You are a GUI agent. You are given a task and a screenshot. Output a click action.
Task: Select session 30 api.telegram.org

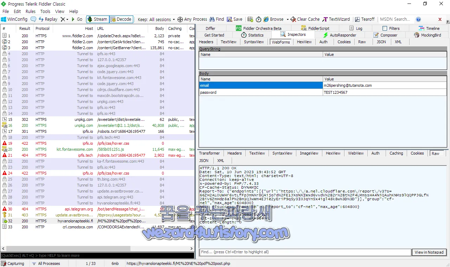[x=97, y=209]
